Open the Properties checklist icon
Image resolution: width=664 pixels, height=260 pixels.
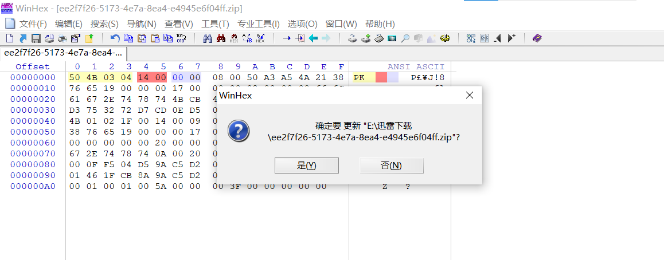75,38
